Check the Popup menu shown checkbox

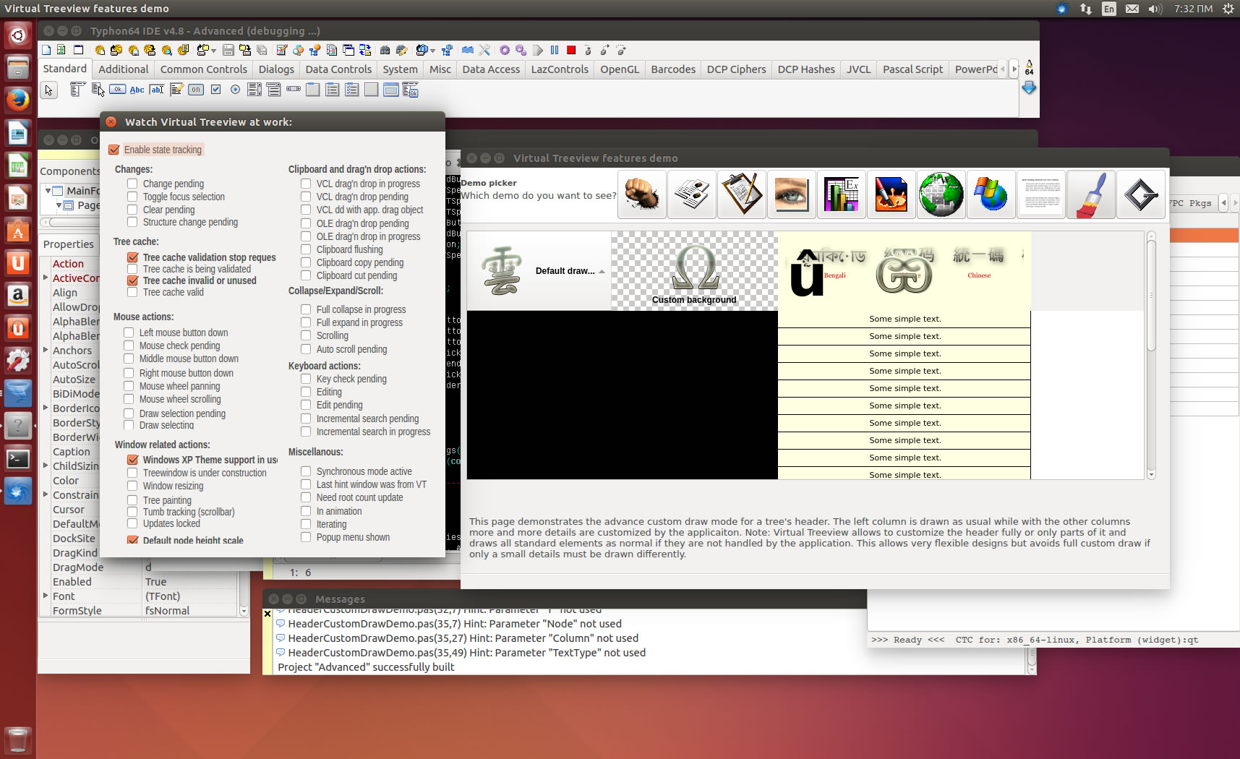(x=306, y=537)
